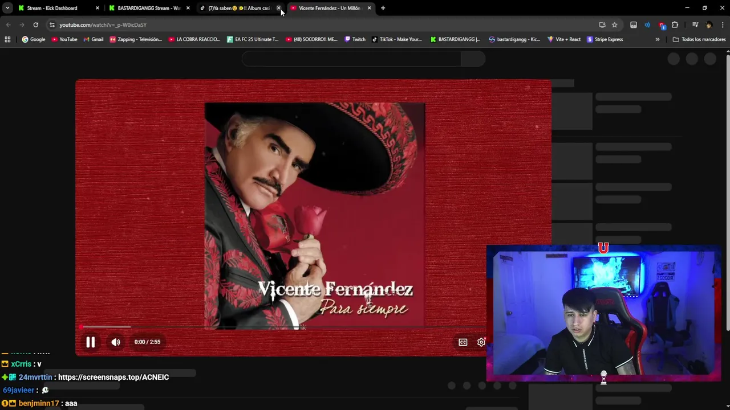Open the video settings gear
The image size is (730, 410).
point(481,342)
